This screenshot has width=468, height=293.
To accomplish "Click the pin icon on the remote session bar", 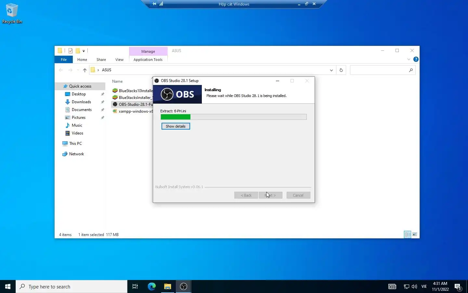I will pos(154,4).
